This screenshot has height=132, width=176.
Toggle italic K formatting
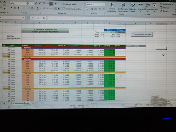[15, 8]
